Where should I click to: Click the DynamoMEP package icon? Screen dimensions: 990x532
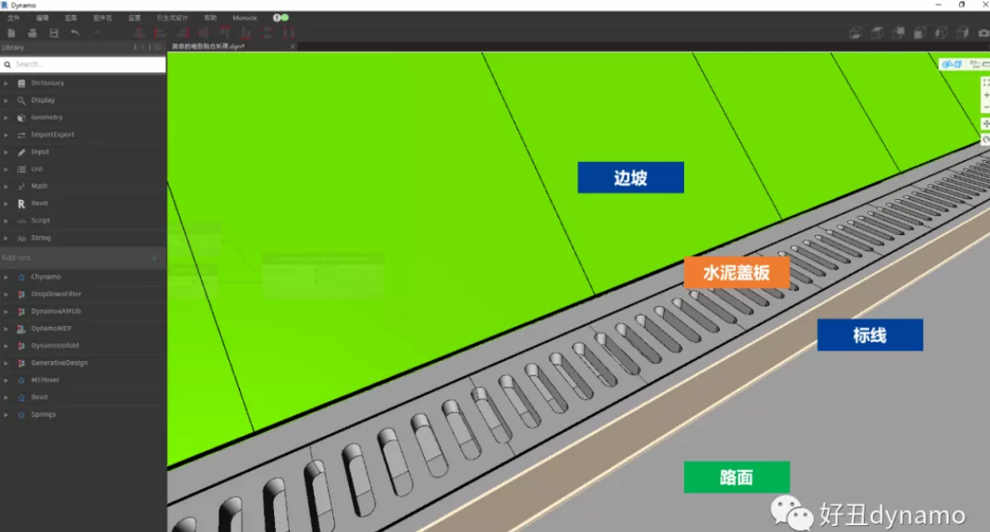tap(21, 329)
